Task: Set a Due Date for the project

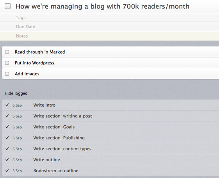Action: pyautogui.click(x=109, y=27)
